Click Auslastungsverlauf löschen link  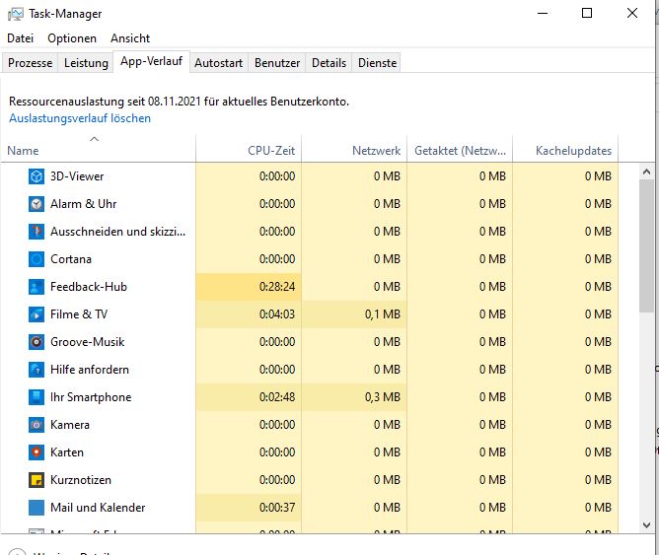click(x=80, y=118)
